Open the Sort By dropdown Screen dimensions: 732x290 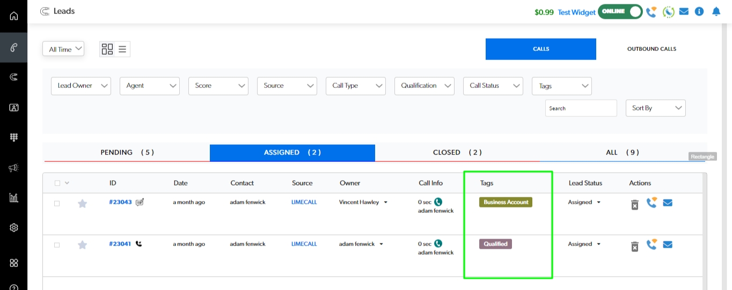click(655, 108)
